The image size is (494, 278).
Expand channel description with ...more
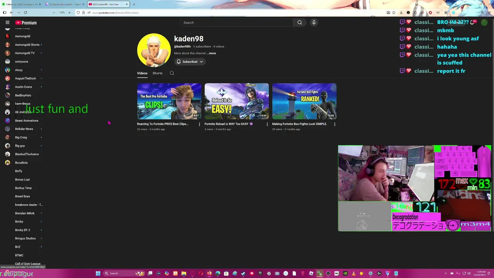click(211, 53)
